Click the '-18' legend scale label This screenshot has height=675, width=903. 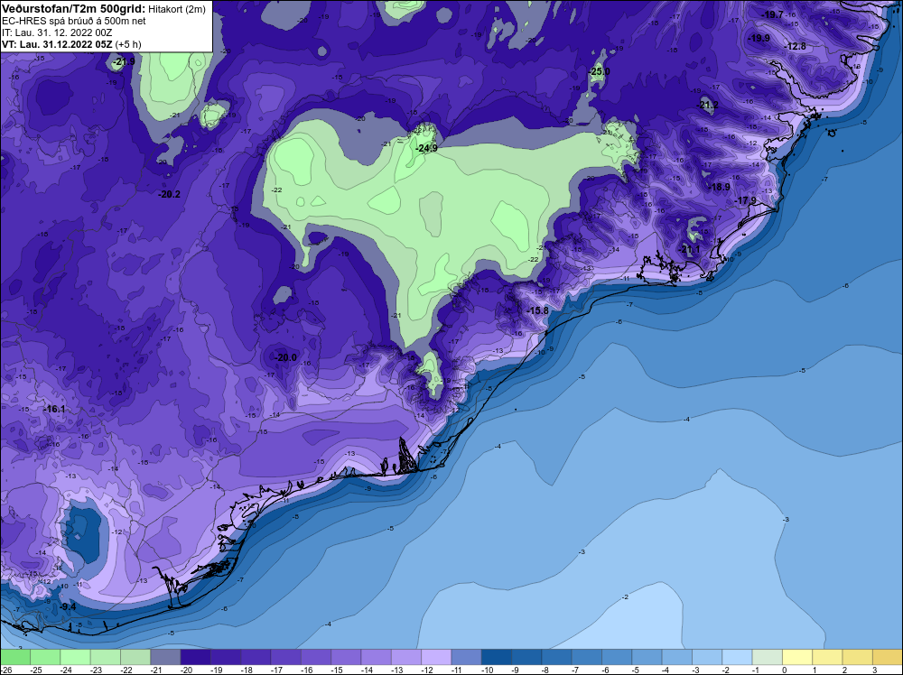[x=247, y=670]
